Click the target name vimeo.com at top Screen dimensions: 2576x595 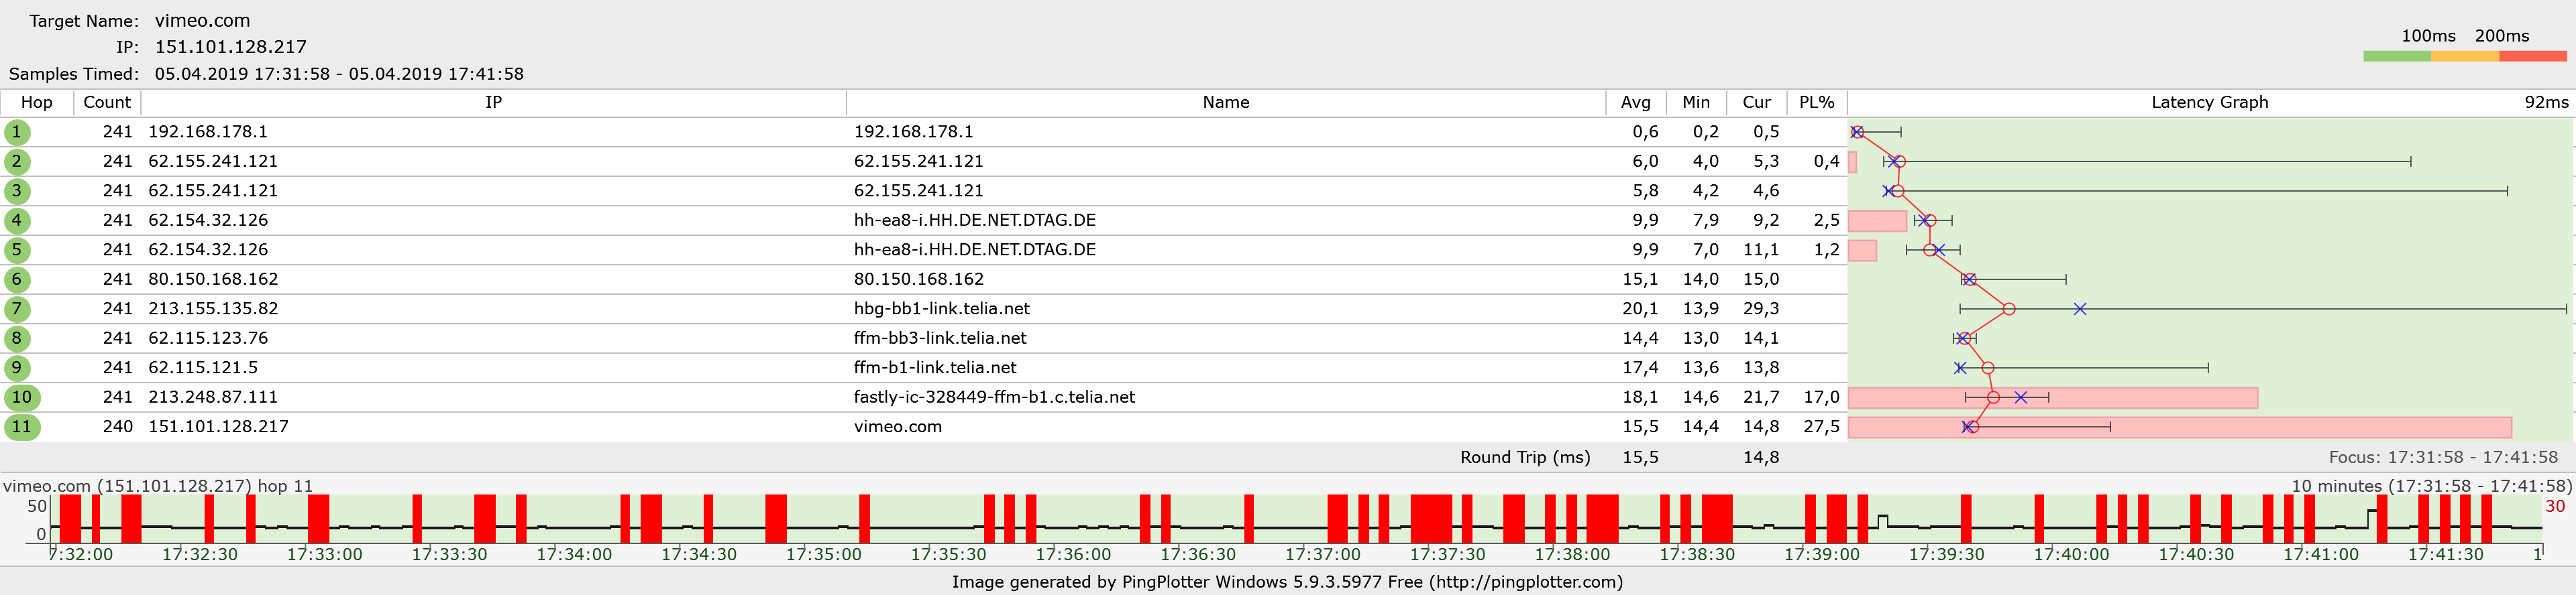(x=203, y=21)
